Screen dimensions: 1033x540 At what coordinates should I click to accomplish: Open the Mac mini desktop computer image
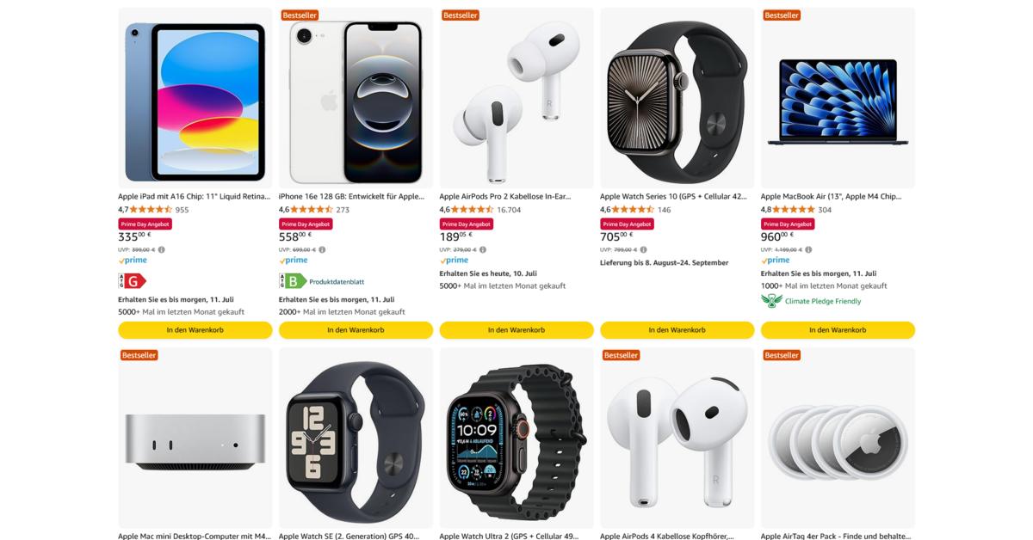coord(195,438)
